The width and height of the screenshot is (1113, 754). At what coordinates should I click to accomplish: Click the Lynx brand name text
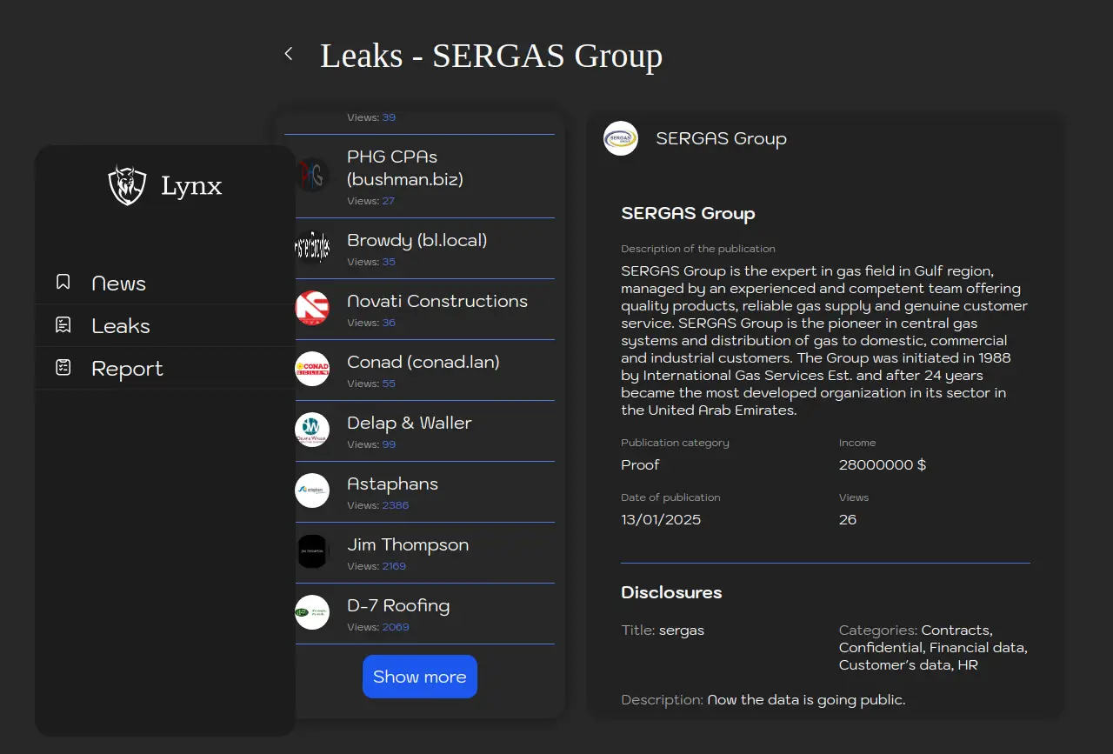[x=191, y=185]
